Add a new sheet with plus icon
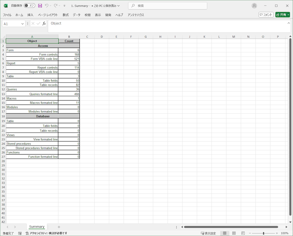293x236 pixels. tap(59, 227)
